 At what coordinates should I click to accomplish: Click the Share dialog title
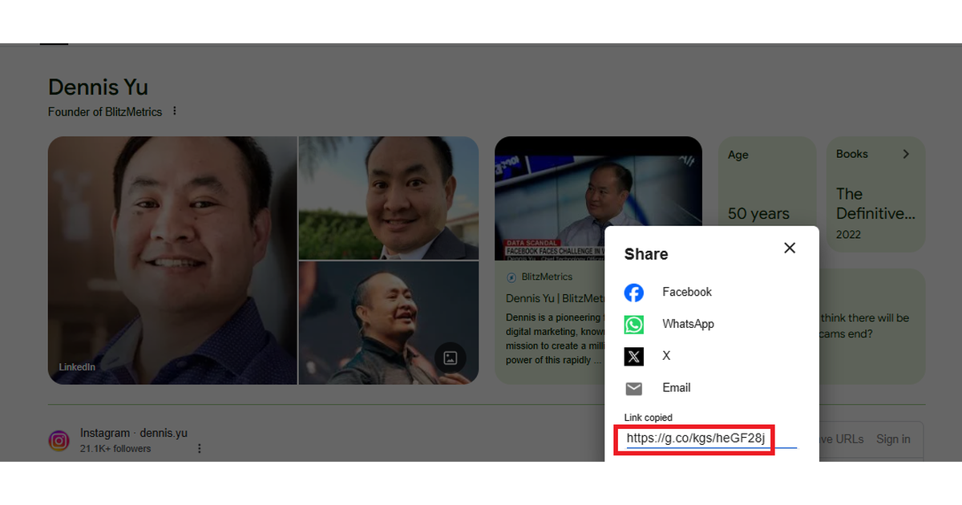(646, 254)
